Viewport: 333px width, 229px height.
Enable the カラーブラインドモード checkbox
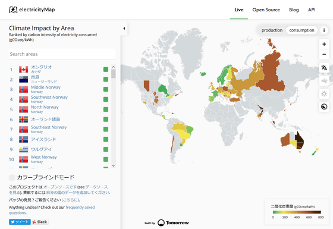12,177
